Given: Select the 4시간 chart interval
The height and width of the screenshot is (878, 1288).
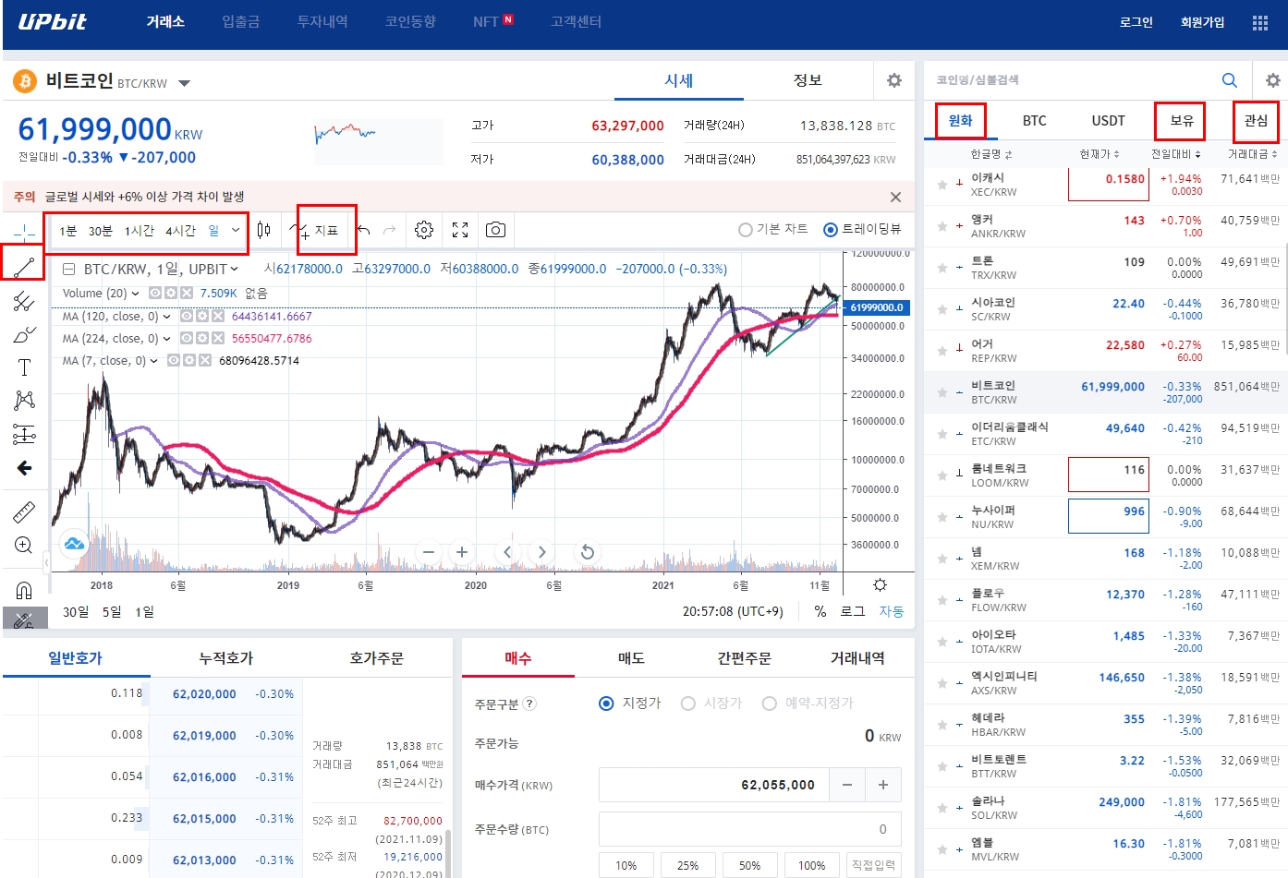Looking at the screenshot, I should (x=180, y=230).
